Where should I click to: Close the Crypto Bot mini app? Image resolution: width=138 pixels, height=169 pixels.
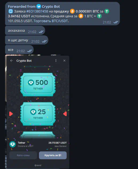pos(64,61)
